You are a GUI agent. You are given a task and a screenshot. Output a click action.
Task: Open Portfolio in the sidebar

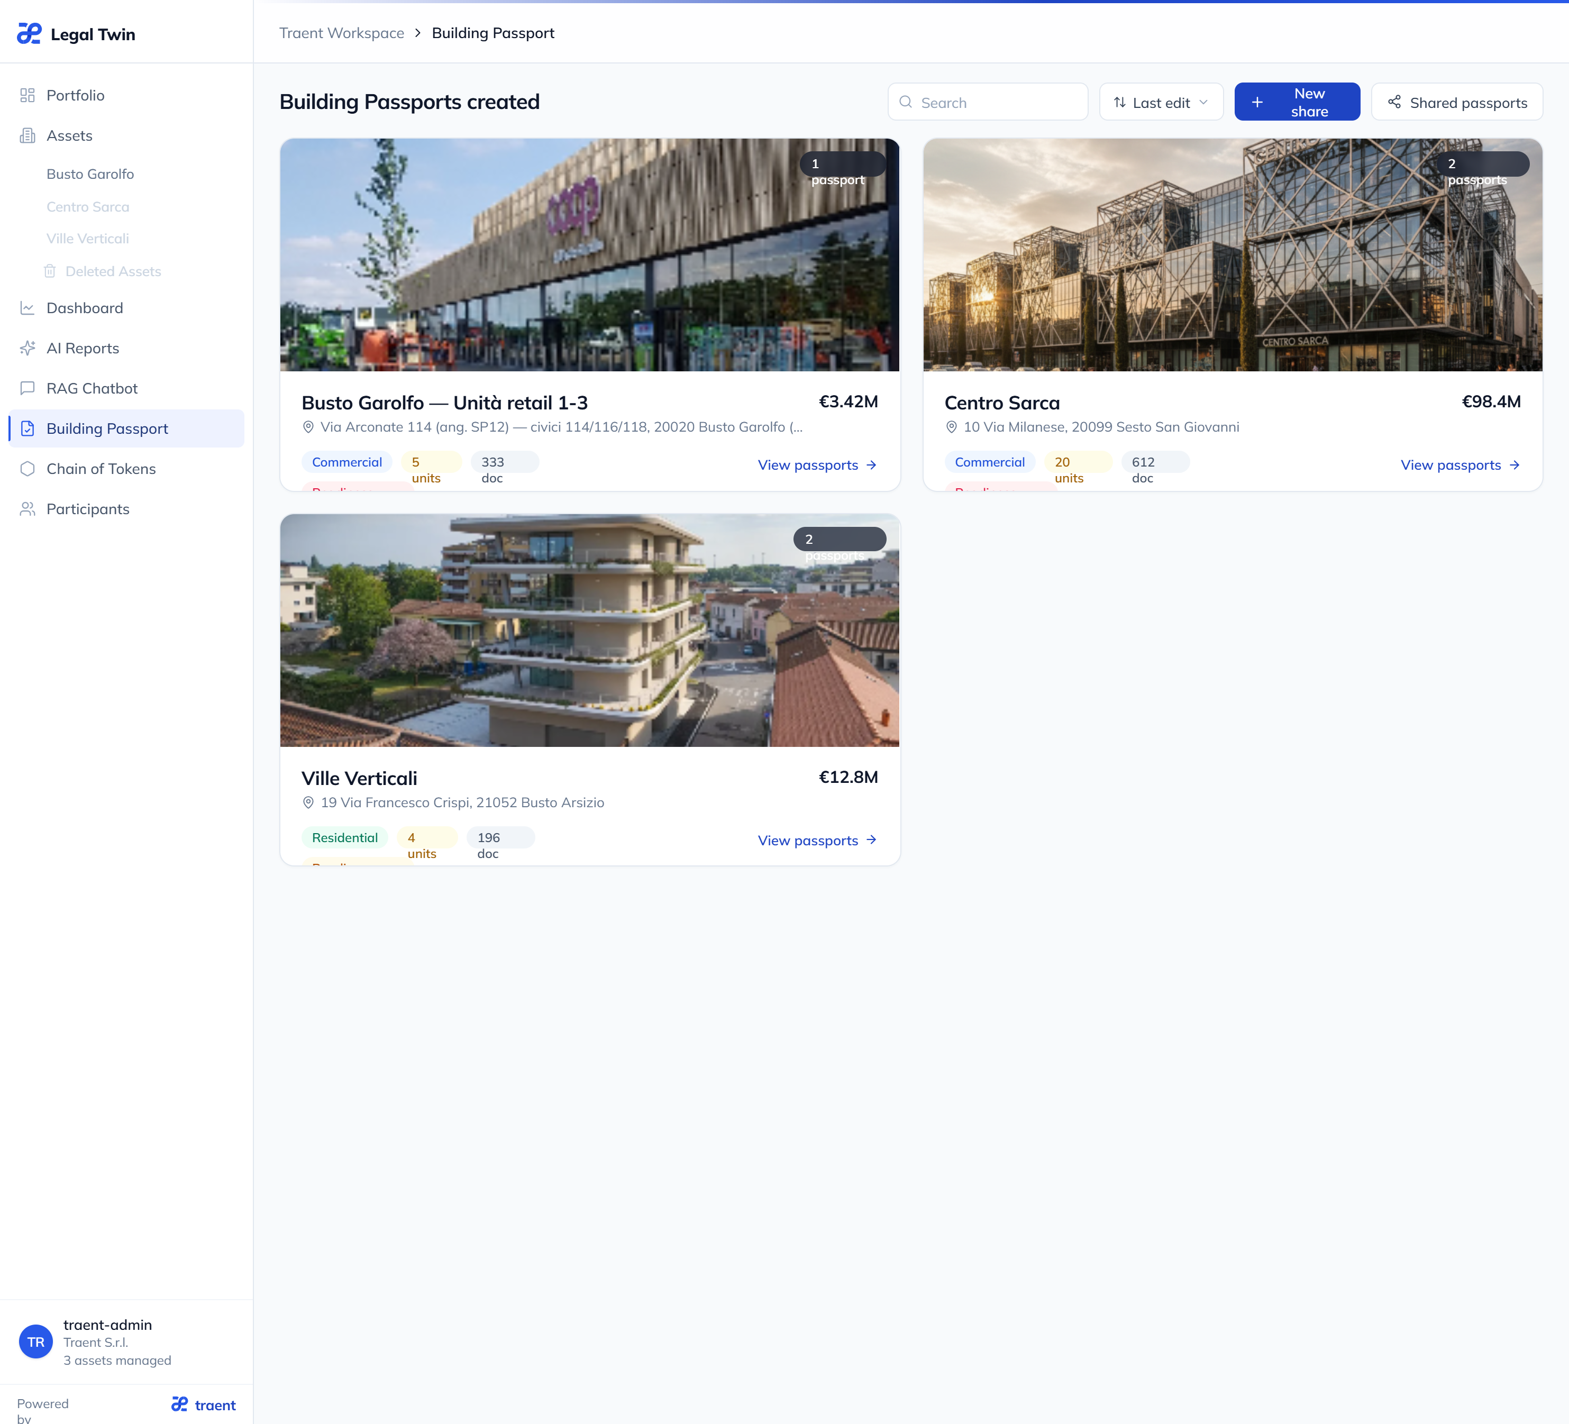(126, 95)
